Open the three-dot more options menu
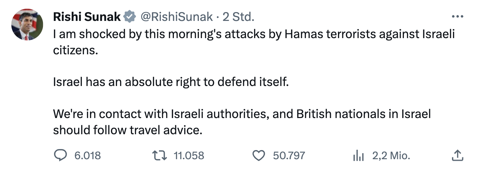This screenshot has height=172, width=477. click(457, 17)
